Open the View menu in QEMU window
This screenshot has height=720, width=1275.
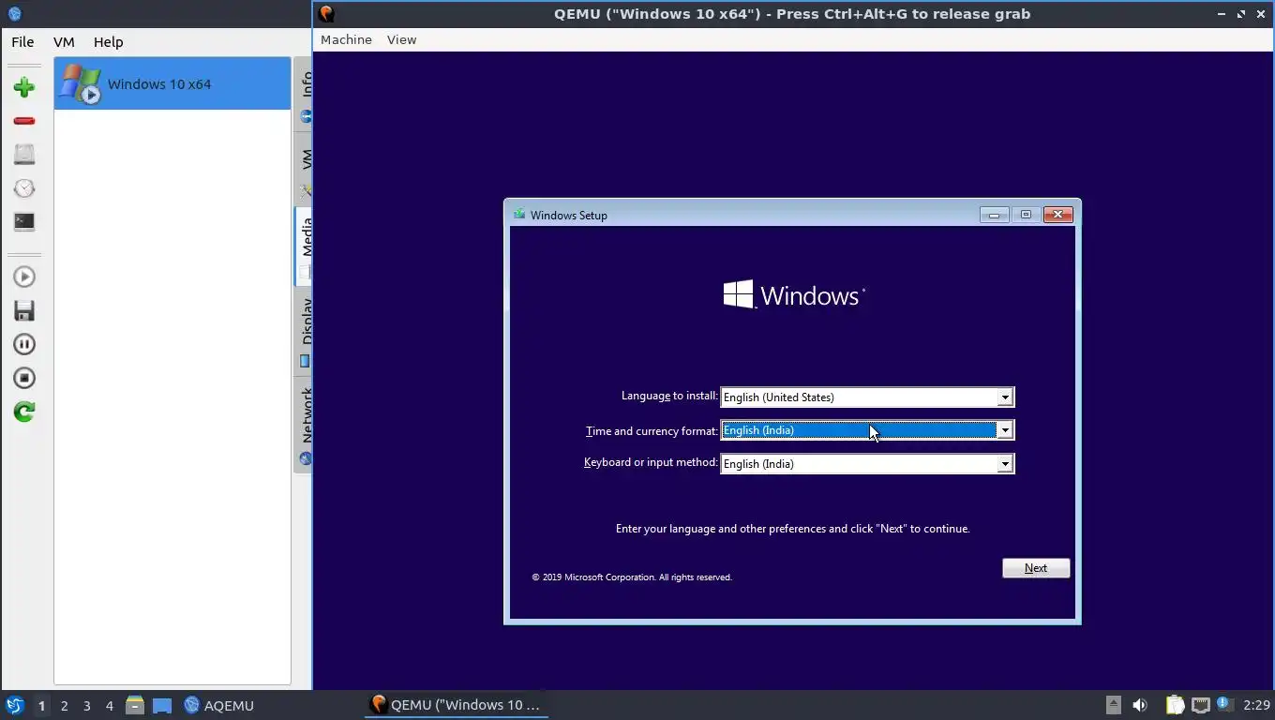click(x=401, y=39)
